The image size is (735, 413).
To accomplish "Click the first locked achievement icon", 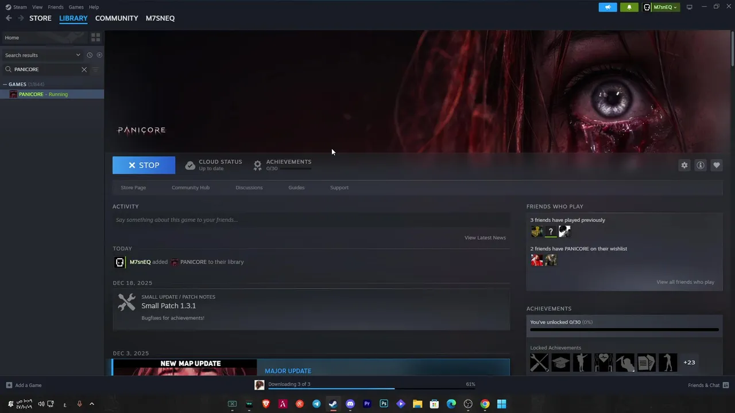I will pyautogui.click(x=539, y=363).
